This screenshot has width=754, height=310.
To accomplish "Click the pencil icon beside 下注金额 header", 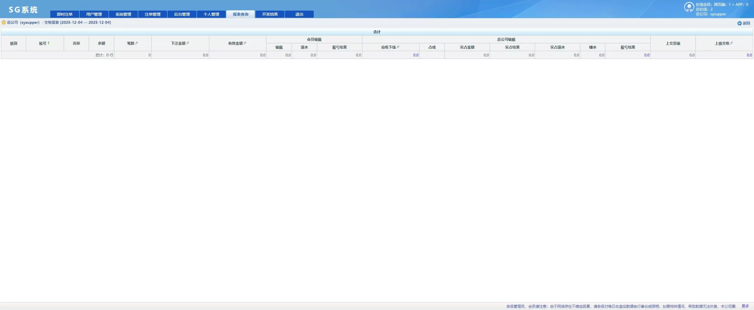I will pyautogui.click(x=188, y=43).
